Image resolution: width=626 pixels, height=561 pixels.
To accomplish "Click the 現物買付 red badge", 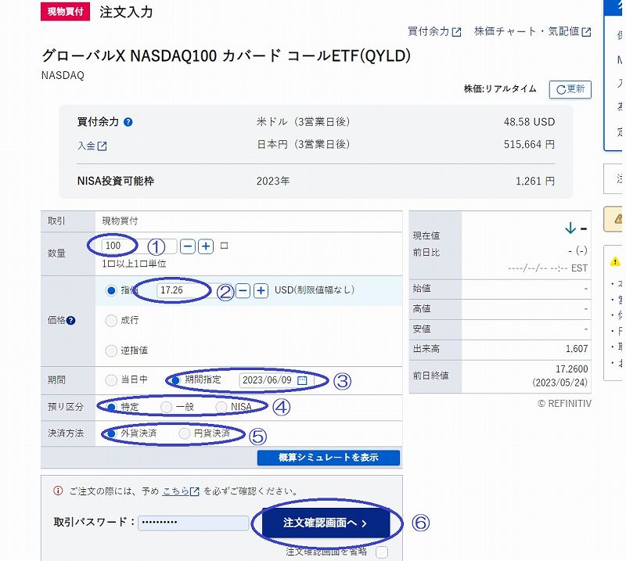I will pyautogui.click(x=65, y=12).
